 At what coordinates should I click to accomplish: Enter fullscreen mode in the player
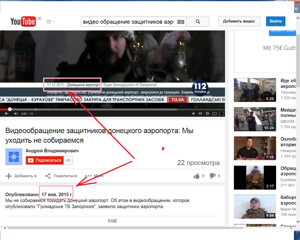pos(221,114)
